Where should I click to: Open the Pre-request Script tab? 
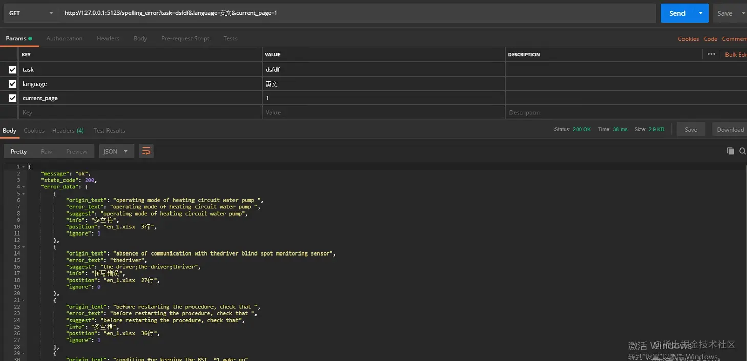click(185, 38)
